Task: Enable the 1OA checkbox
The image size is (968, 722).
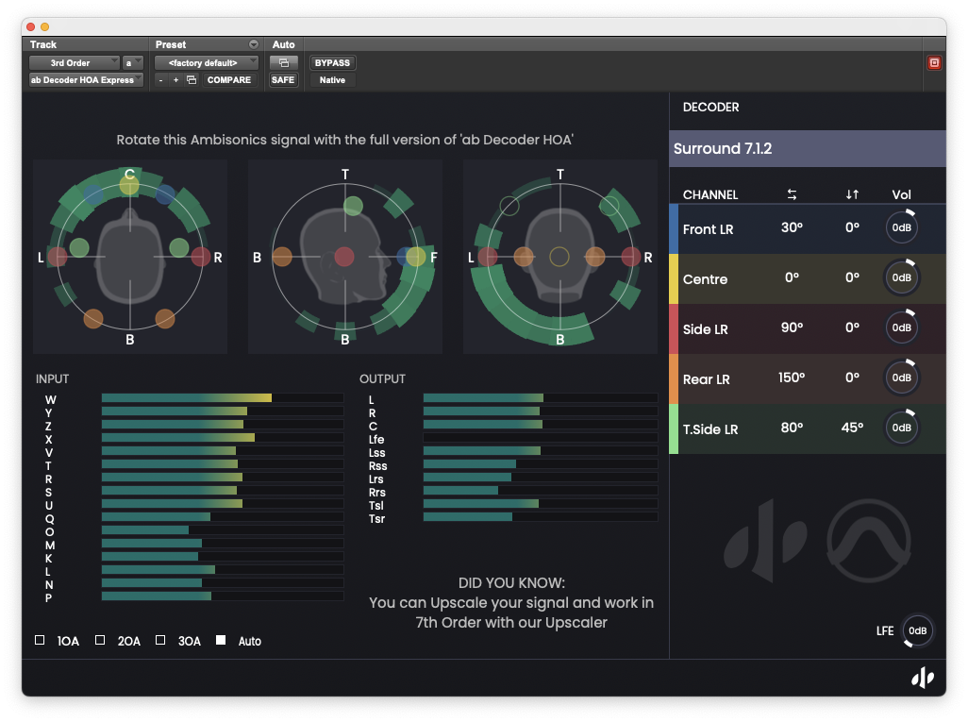Action: [40, 640]
